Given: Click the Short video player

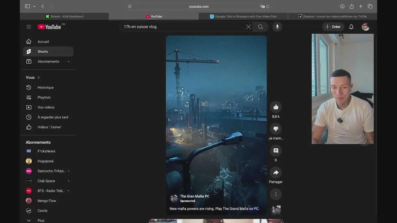Looking at the screenshot, I should [x=216, y=125].
